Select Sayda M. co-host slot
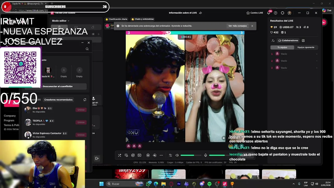Image resolution: width=334 pixels, height=188 pixels. [x=48, y=72]
